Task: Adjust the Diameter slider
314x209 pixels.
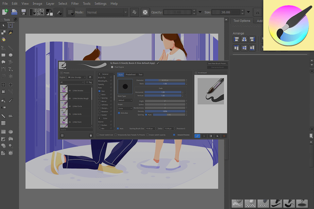Action: [x=165, y=80]
